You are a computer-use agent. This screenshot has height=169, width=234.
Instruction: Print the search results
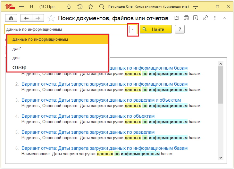point(186,18)
